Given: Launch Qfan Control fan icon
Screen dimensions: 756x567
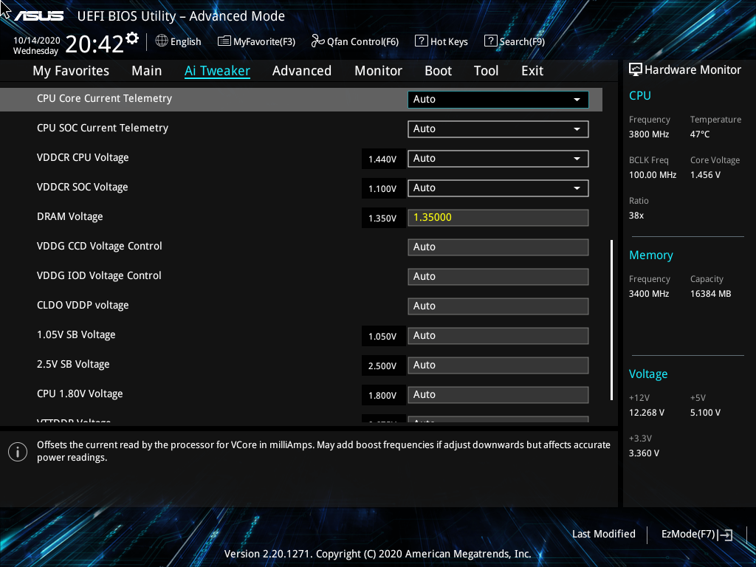Looking at the screenshot, I should (317, 41).
